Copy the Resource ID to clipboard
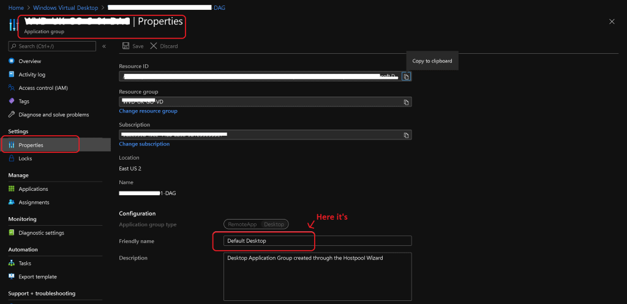The height and width of the screenshot is (304, 627). click(406, 76)
